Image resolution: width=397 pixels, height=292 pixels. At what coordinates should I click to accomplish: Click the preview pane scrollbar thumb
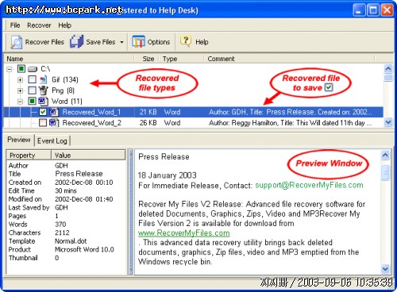pyautogui.click(x=385, y=173)
